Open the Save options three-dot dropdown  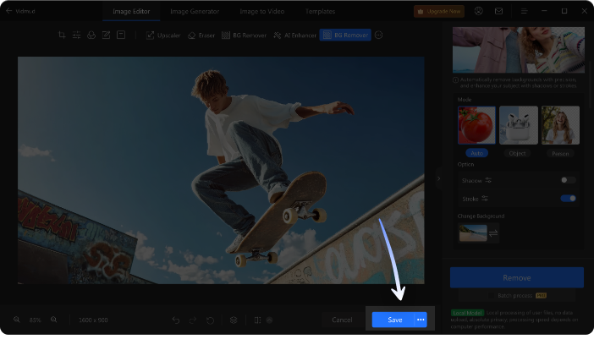(421, 320)
